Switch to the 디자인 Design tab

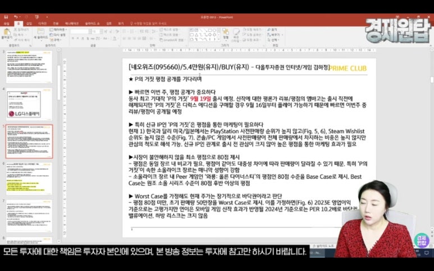[x=42, y=24]
